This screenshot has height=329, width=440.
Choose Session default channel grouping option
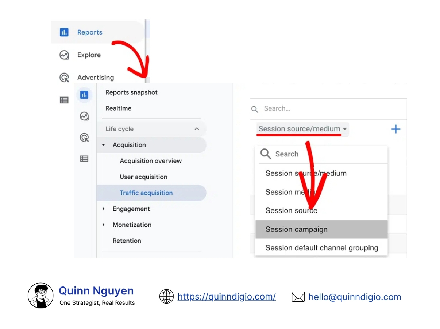321,248
